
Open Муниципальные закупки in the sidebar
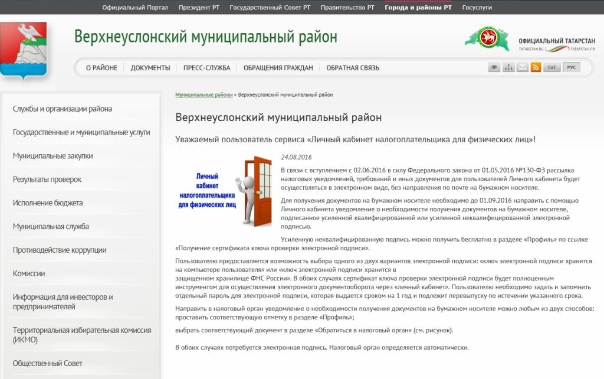(52, 156)
